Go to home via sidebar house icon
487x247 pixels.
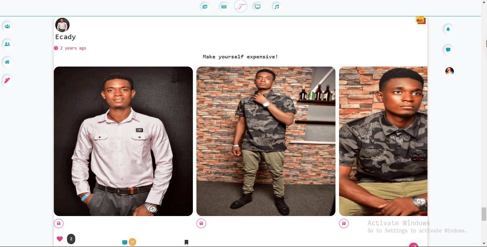point(7,62)
